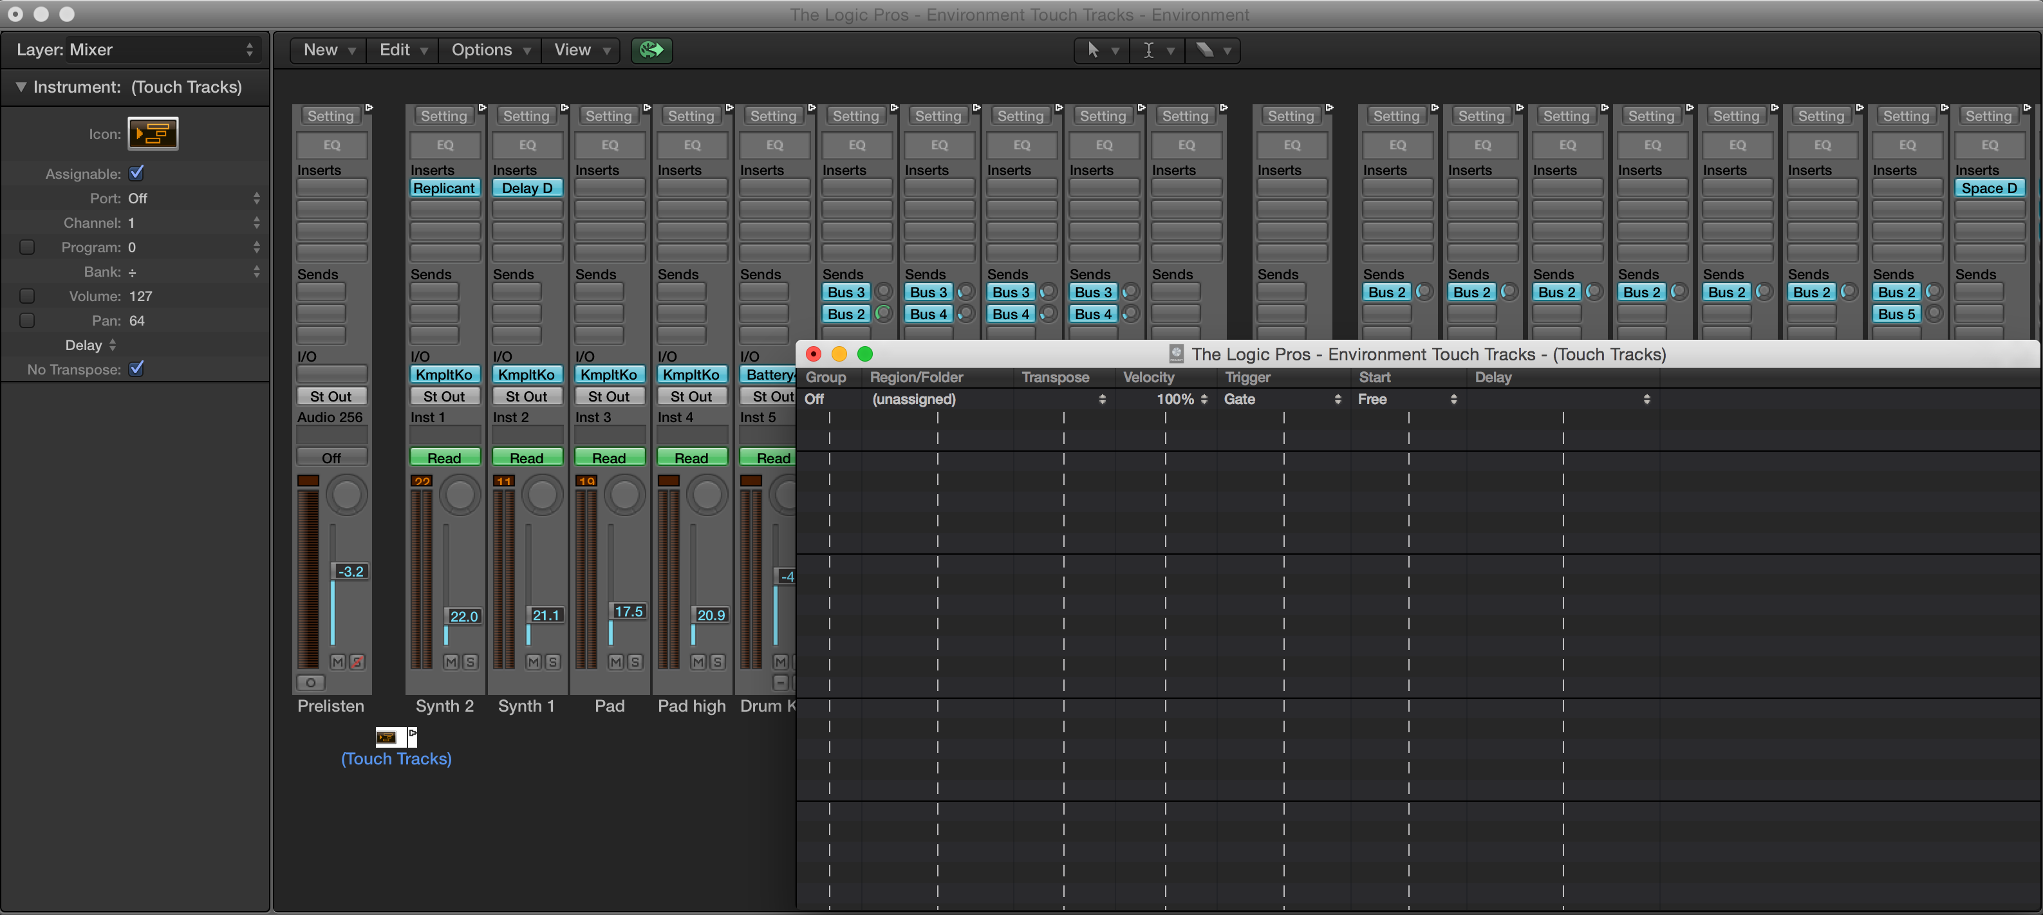Uncheck the Assignable checkbox
This screenshot has height=915, width=2043.
tap(137, 173)
